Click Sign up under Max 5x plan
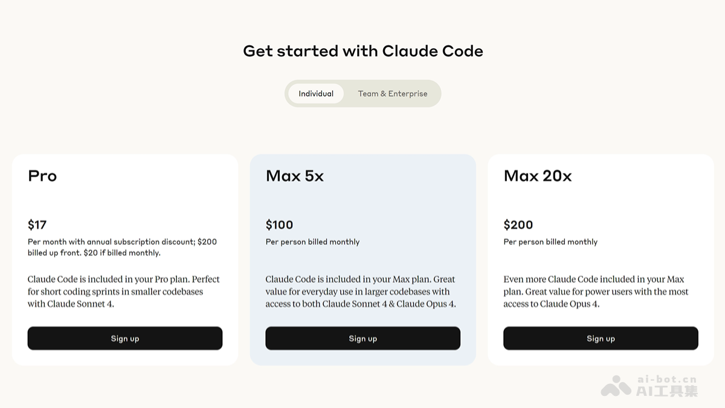Screen dimensions: 725x408 (x=362, y=338)
